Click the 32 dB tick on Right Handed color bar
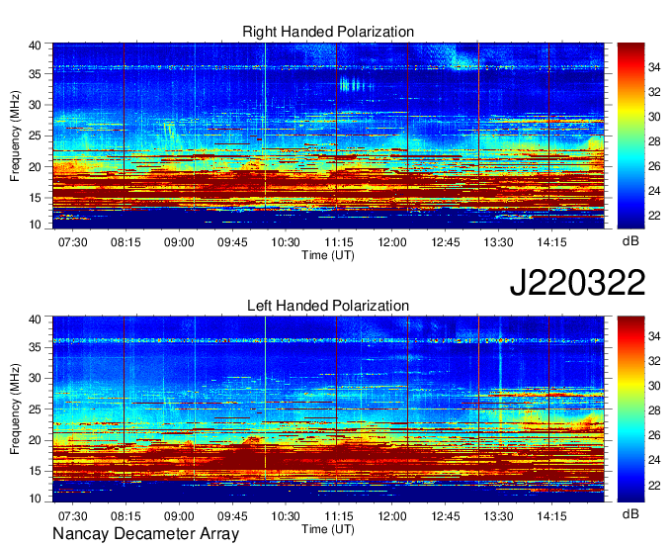 click(x=654, y=92)
